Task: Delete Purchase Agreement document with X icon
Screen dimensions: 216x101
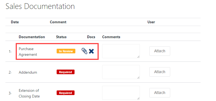Action: click(91, 51)
